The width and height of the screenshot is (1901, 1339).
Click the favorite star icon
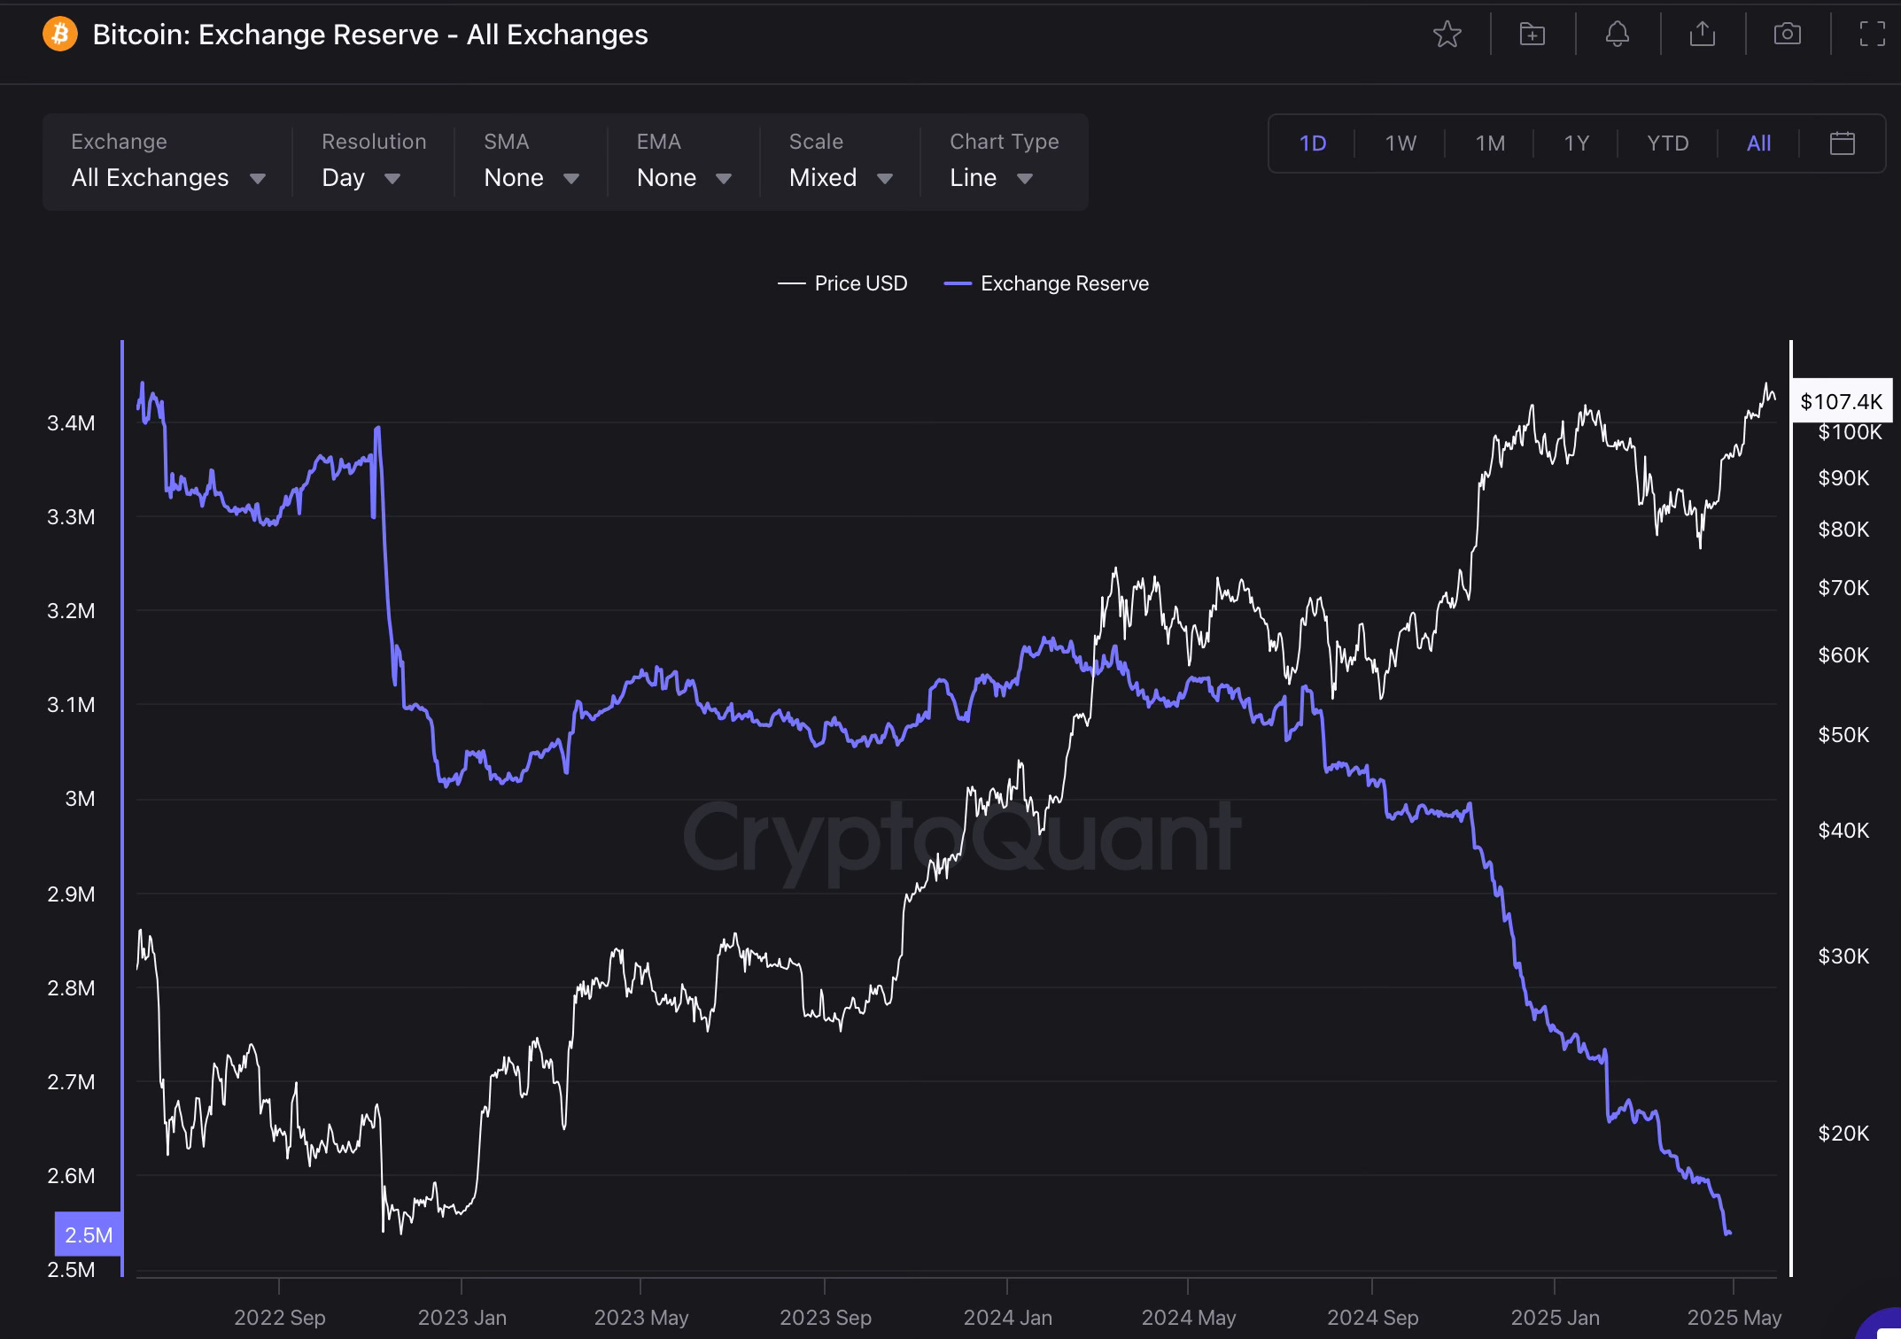(1447, 35)
